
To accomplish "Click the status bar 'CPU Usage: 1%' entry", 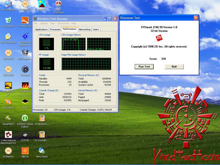I will point(62,110).
